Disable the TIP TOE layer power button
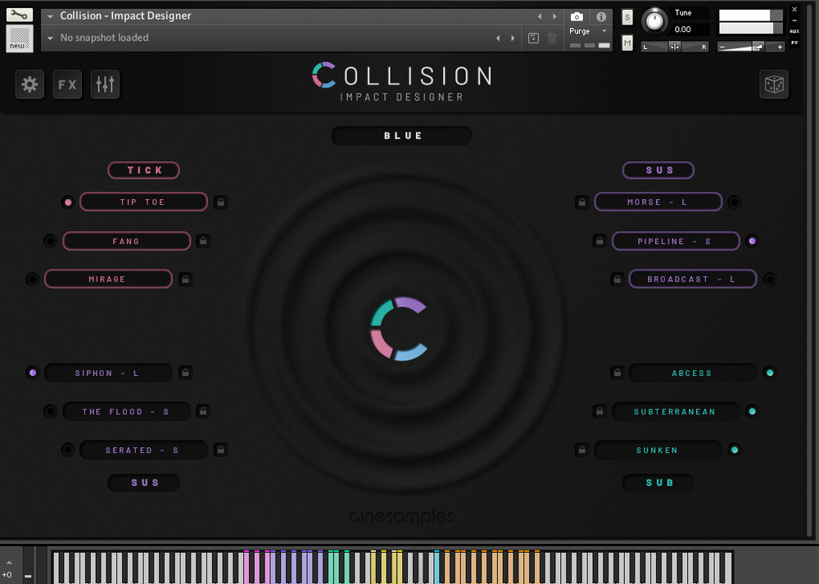 (x=68, y=202)
